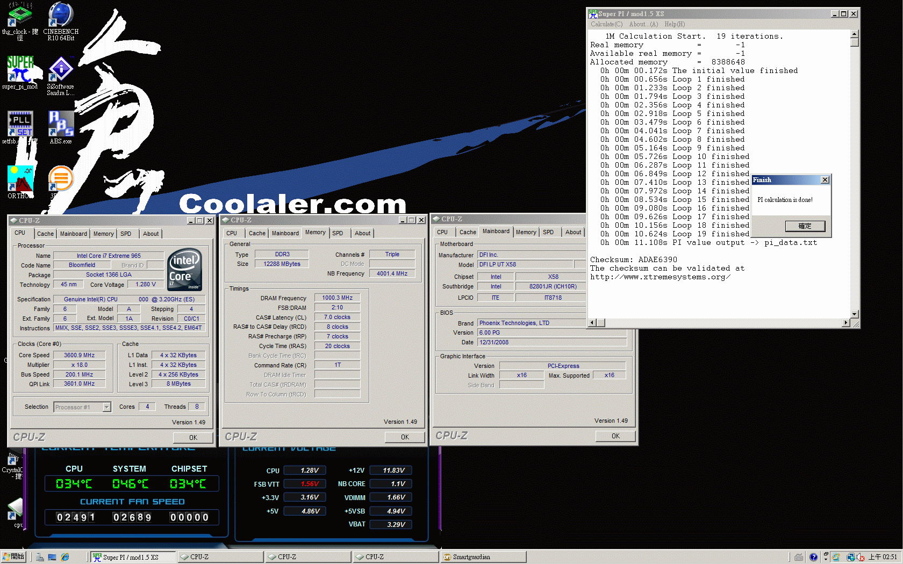This screenshot has width=903, height=564.
Task: Click OK in the left CPU-Z window
Action: point(193,438)
